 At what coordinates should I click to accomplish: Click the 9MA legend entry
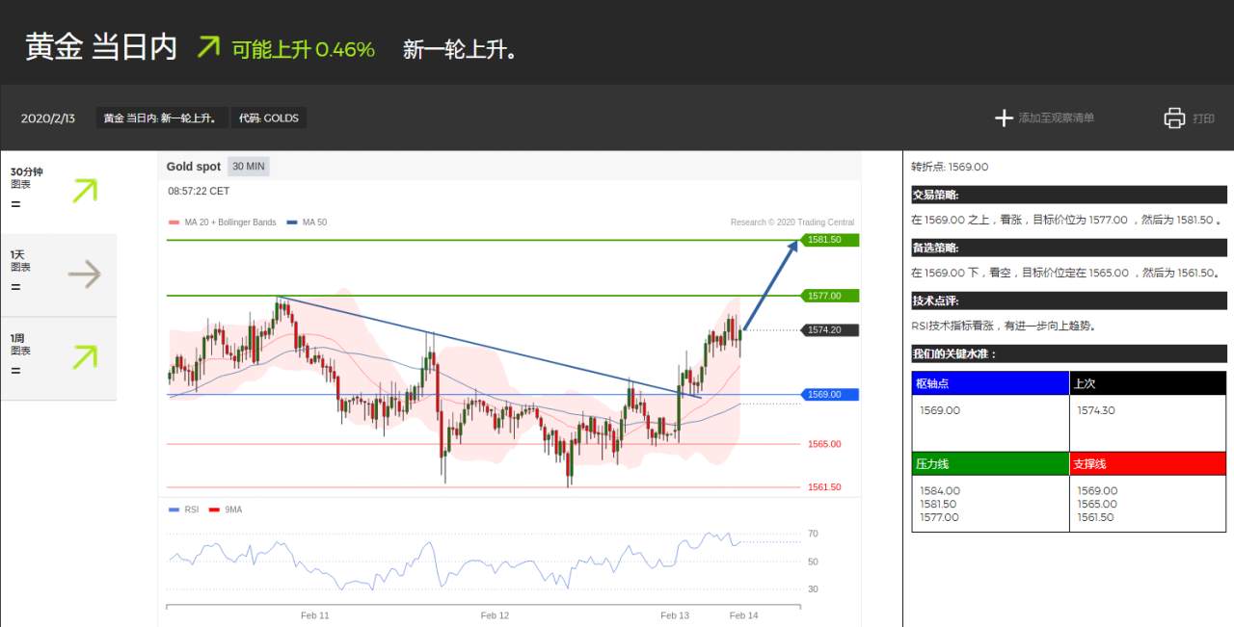point(226,509)
